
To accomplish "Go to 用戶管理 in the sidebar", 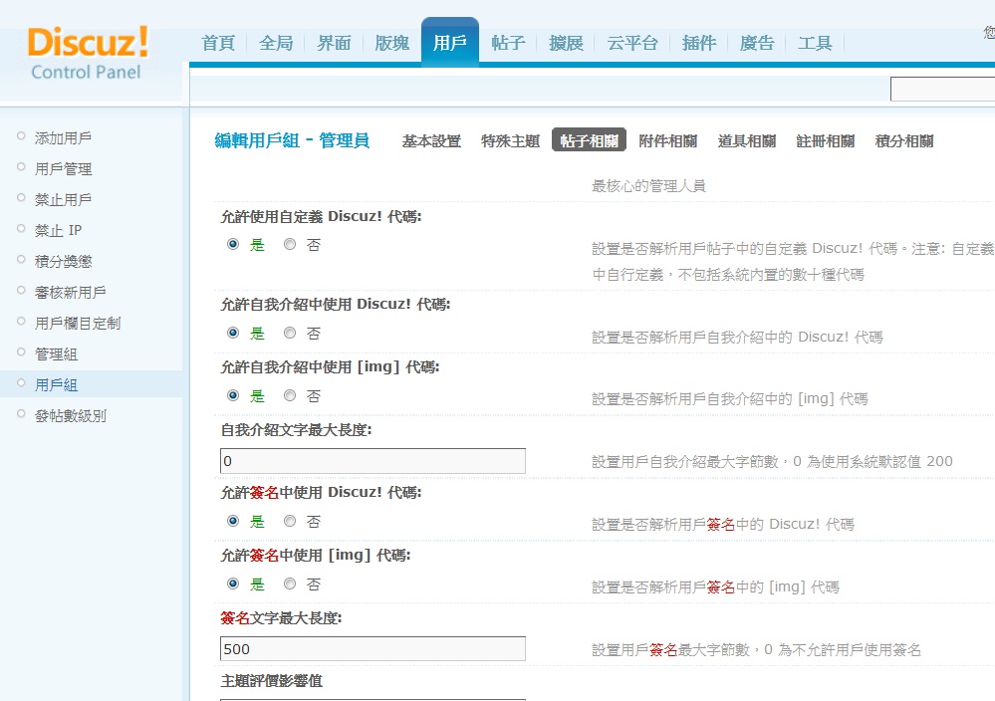I will coord(63,168).
